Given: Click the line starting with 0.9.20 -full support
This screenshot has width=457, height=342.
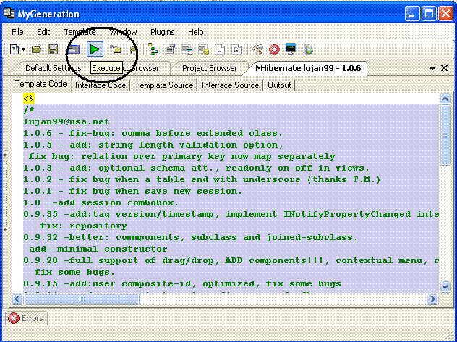Looking at the screenshot, I should coord(231,260).
